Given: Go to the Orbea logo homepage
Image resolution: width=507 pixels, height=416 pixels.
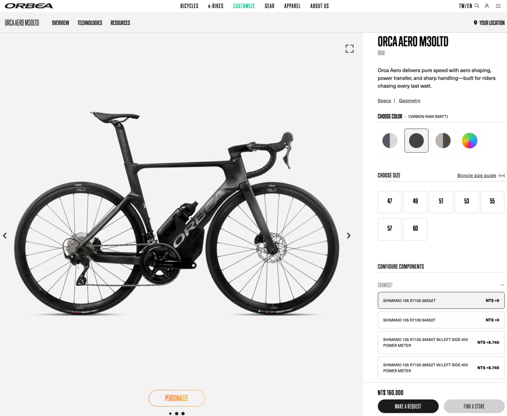Looking at the screenshot, I should [x=29, y=6].
